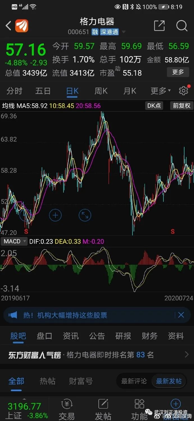Screen dimensions: 194x421
Task: Tap the DIF:0.23 MACD value
Action: pyautogui.click(x=41, y=242)
